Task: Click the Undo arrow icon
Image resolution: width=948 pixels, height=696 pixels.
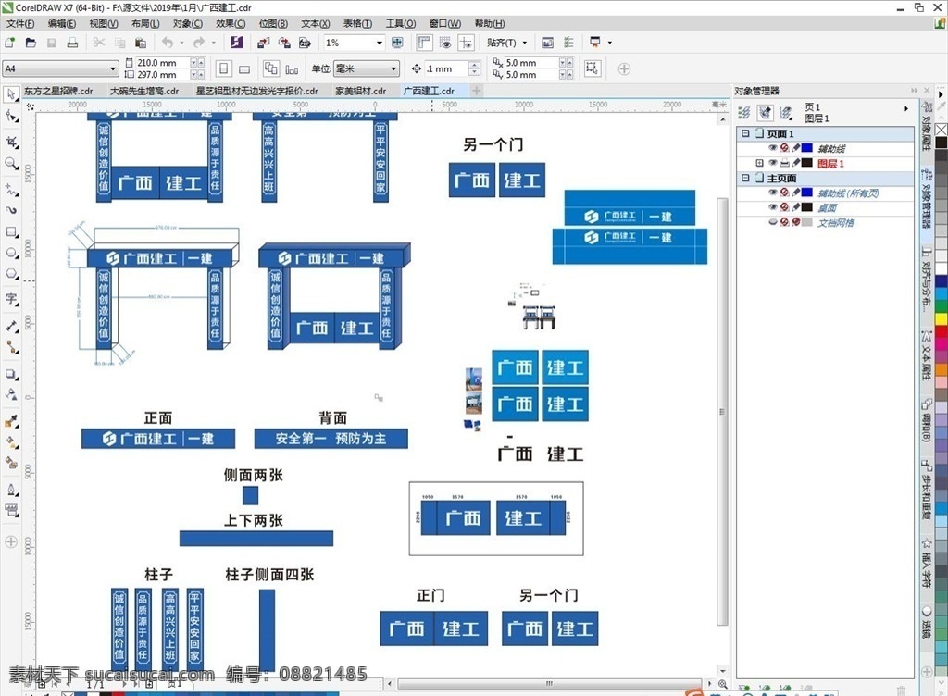Action: click(168, 43)
